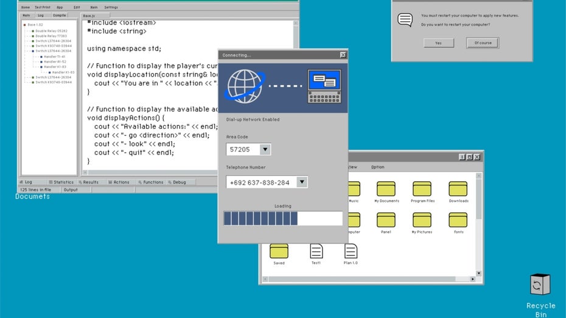Open the Program Files folder

click(422, 189)
